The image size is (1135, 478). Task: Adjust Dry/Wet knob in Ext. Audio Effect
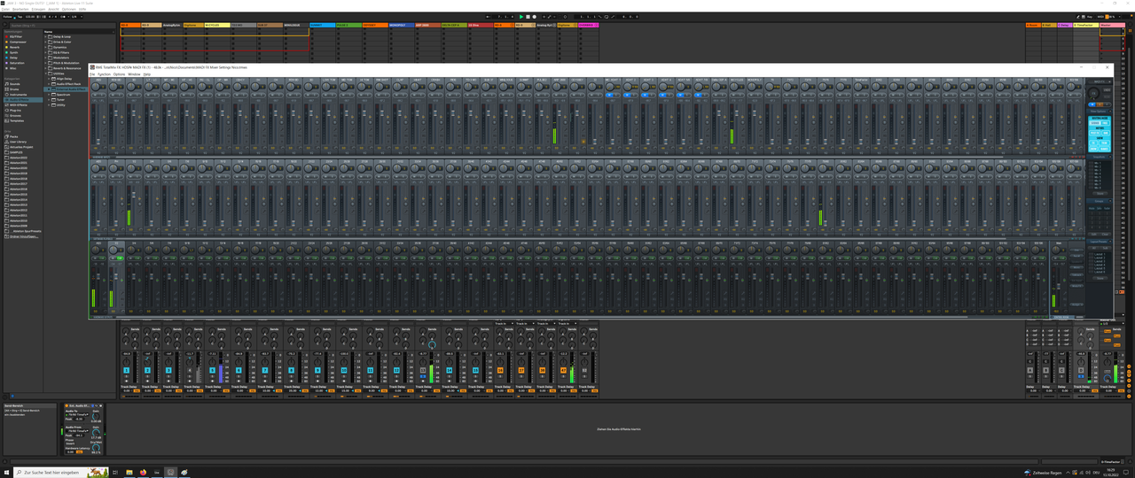coord(96,447)
